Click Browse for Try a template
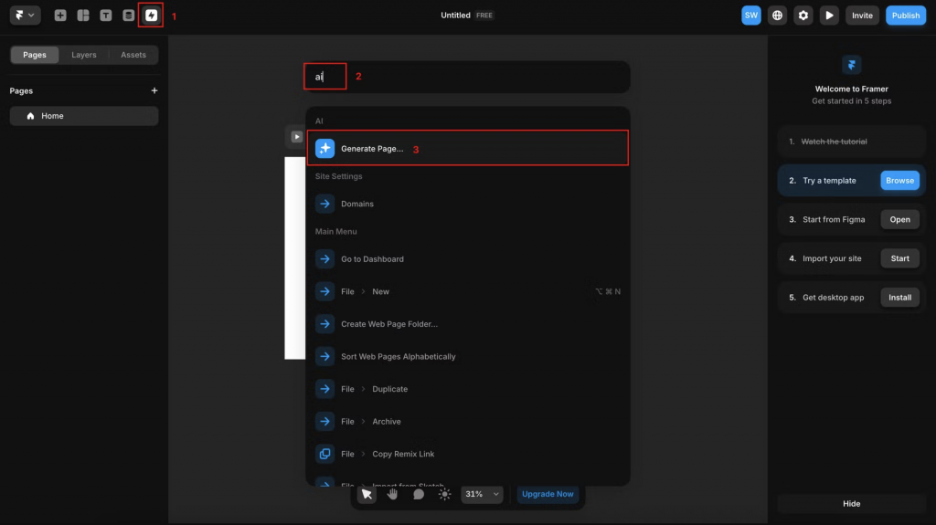The height and width of the screenshot is (525, 936). (x=899, y=180)
